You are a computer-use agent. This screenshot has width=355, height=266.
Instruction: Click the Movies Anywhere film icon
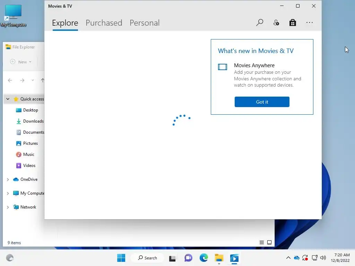pyautogui.click(x=222, y=67)
